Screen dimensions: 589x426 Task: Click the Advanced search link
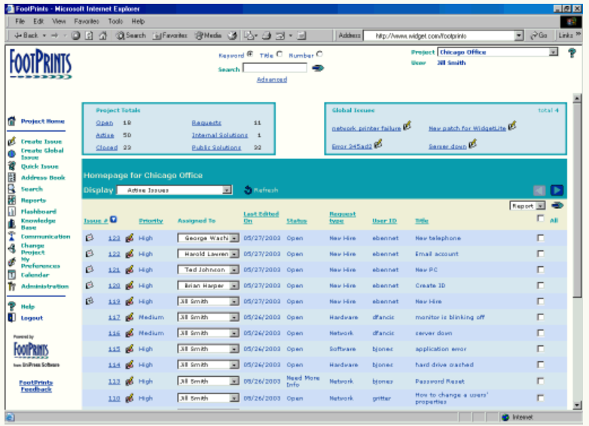coord(271,79)
